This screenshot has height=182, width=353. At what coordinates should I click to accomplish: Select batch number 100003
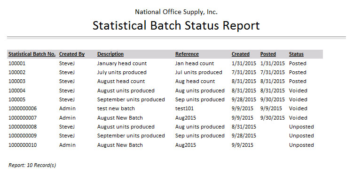pos(17,81)
